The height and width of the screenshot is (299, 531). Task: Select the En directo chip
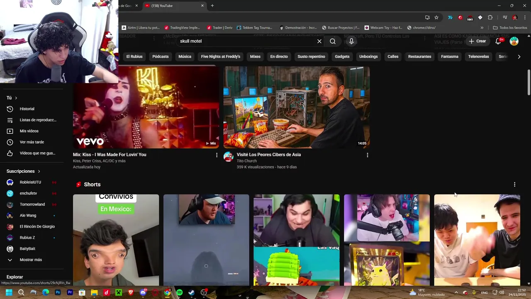[279, 56]
